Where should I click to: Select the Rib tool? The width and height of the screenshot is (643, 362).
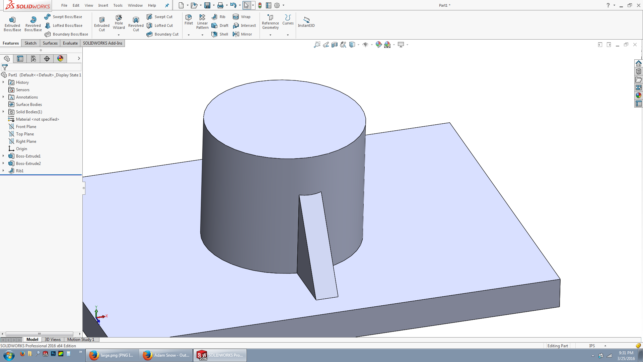pyautogui.click(x=218, y=17)
